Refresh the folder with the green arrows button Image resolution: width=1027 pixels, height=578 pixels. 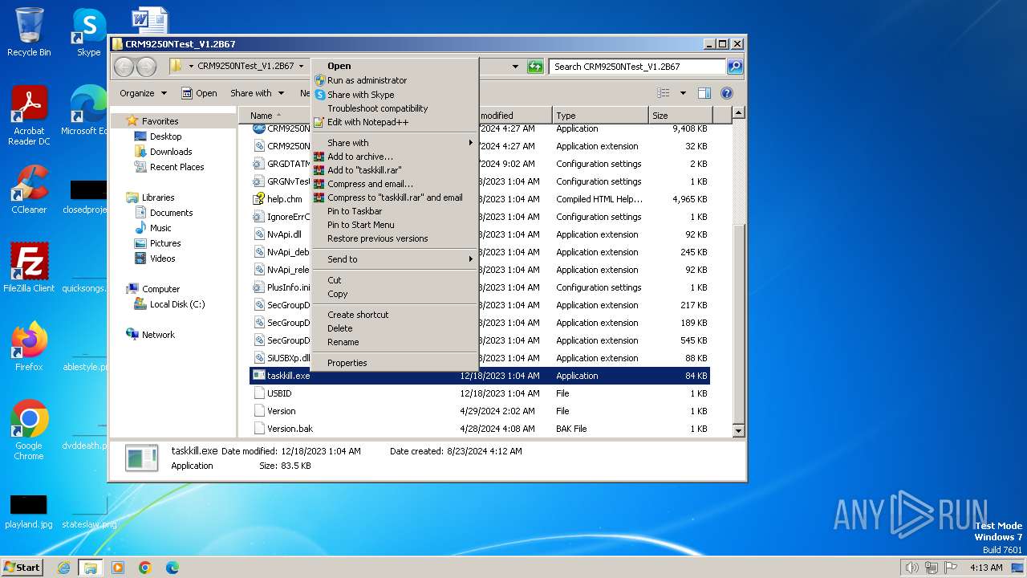[x=535, y=67]
